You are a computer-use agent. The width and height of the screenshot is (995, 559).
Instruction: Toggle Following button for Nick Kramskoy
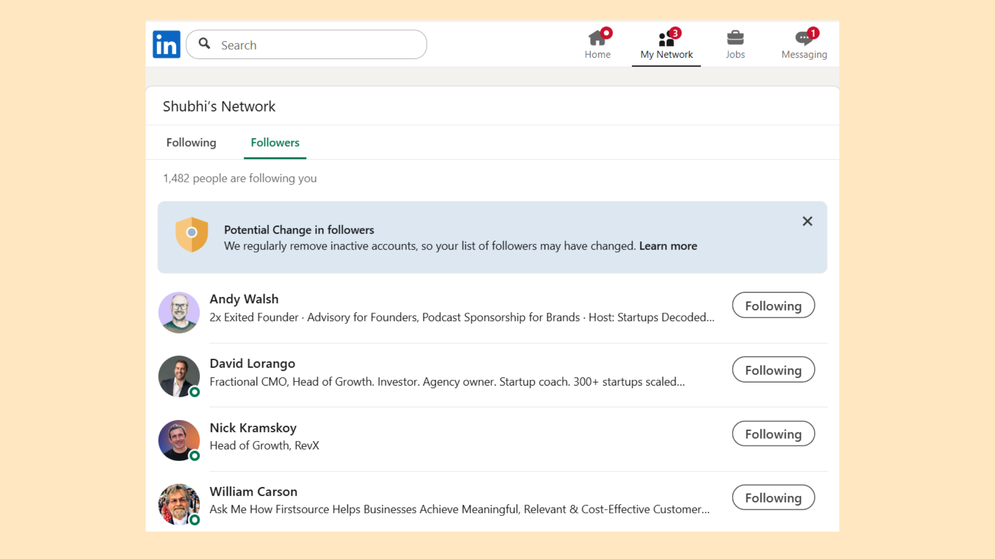point(773,433)
